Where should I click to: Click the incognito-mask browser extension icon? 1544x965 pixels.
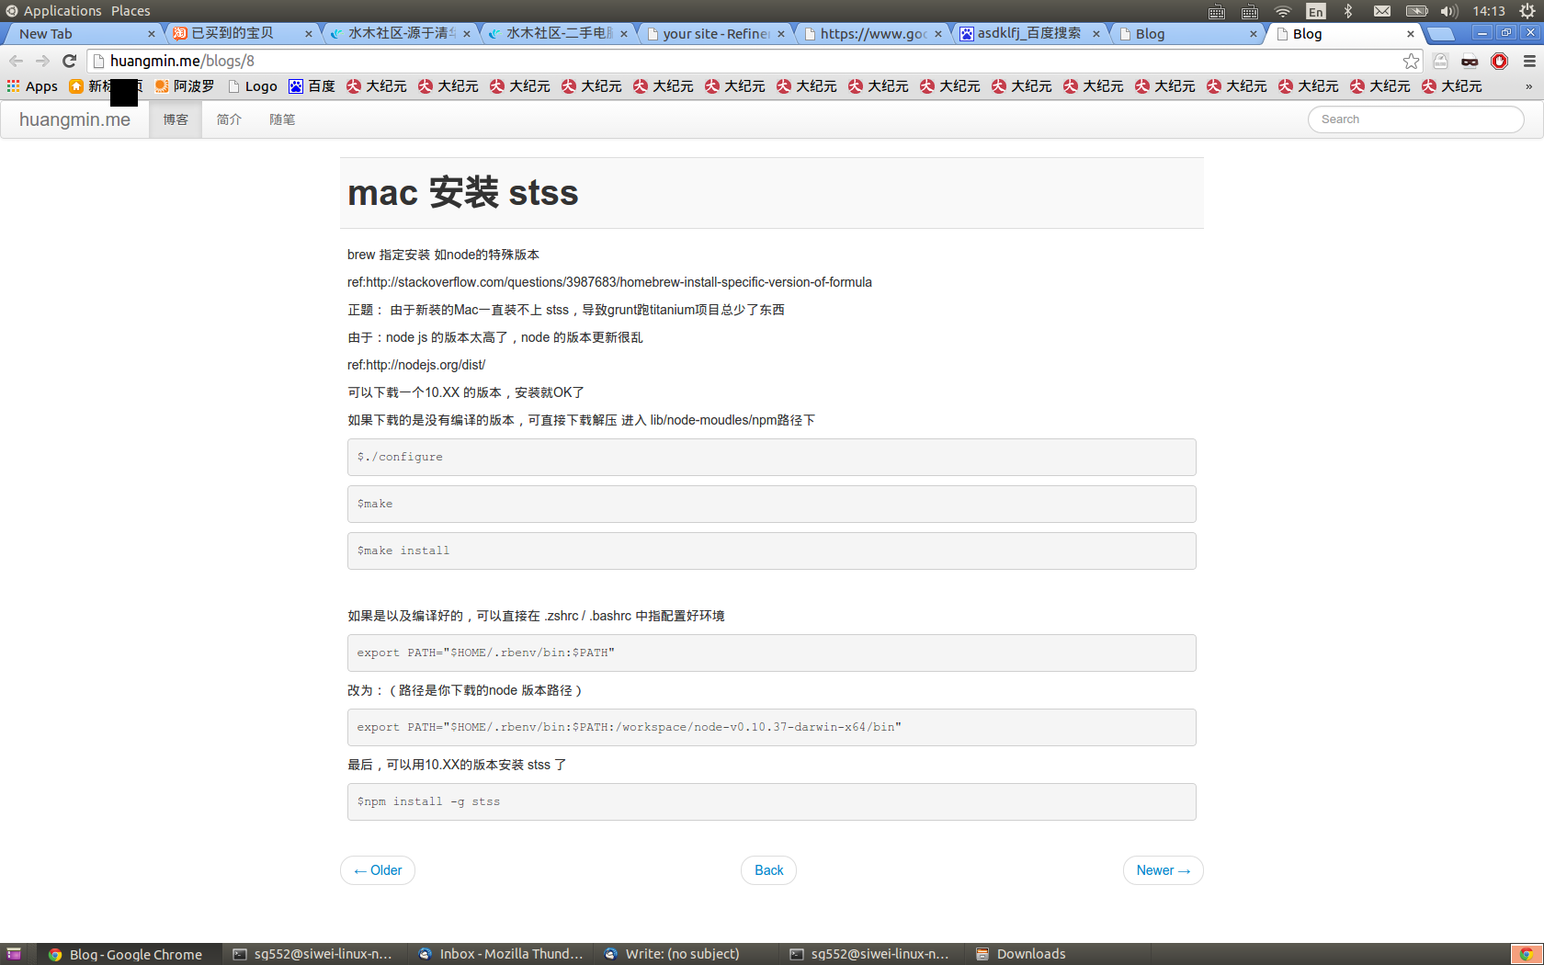tap(1469, 61)
